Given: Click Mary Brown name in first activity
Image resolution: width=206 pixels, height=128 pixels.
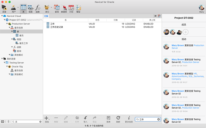Looking at the screenshot, I should [178, 45].
